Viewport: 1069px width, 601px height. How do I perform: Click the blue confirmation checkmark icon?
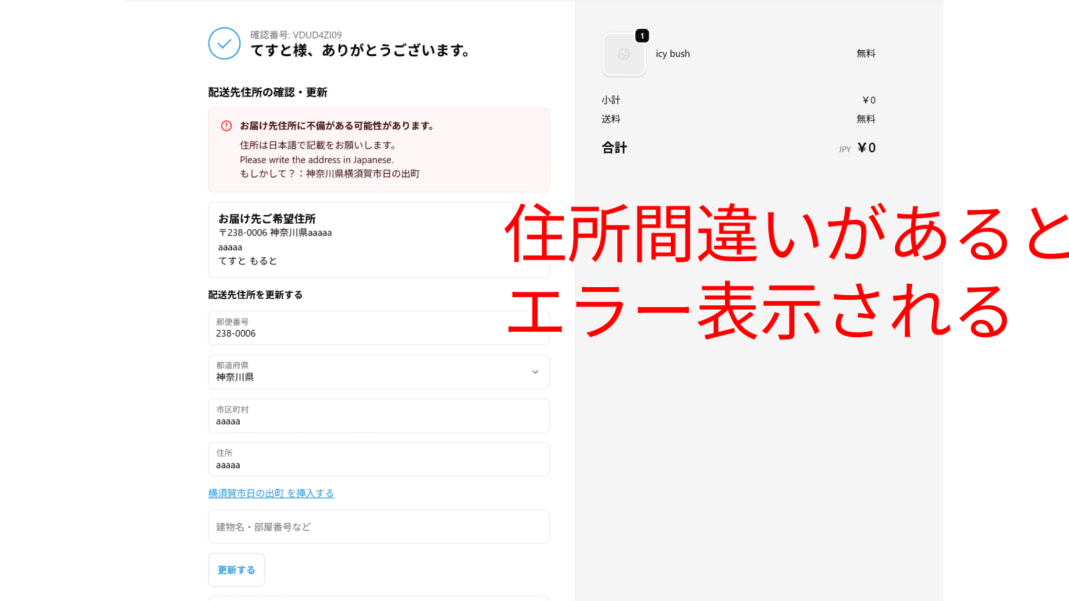pyautogui.click(x=224, y=43)
